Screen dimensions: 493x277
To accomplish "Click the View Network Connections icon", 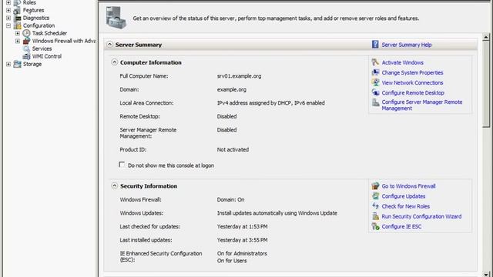I will click(x=375, y=82).
